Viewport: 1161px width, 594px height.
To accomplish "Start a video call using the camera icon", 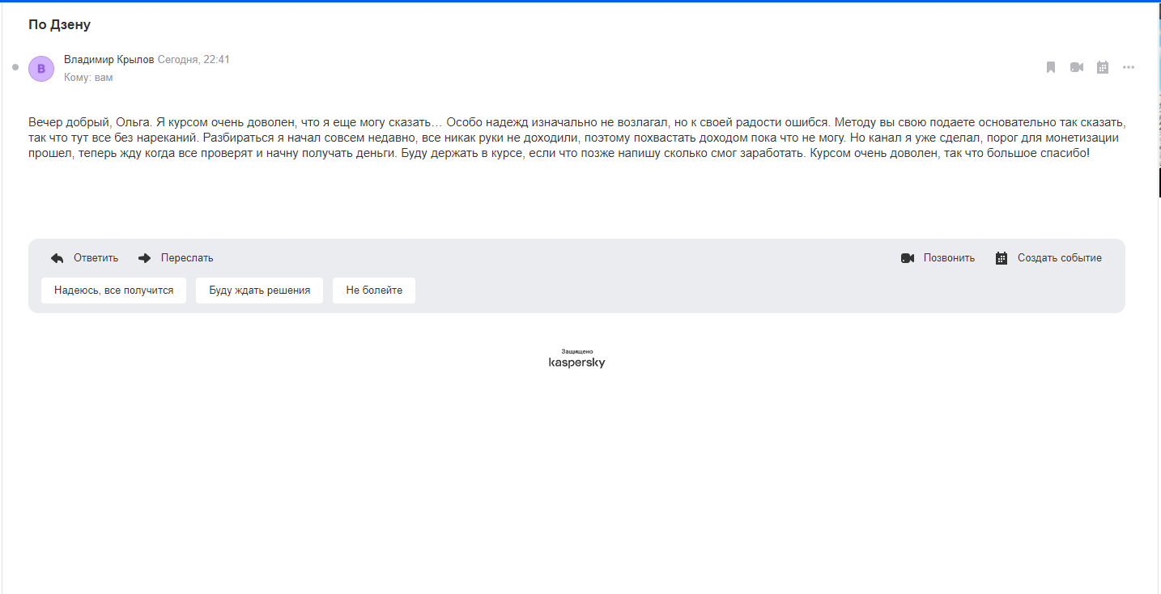I will pyautogui.click(x=1076, y=67).
